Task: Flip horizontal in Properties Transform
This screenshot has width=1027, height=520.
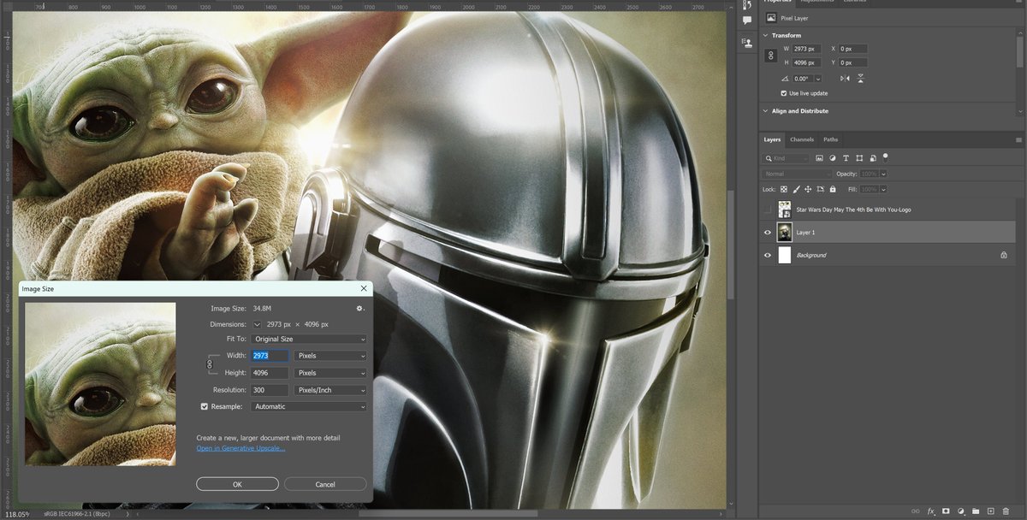Action: pos(845,78)
